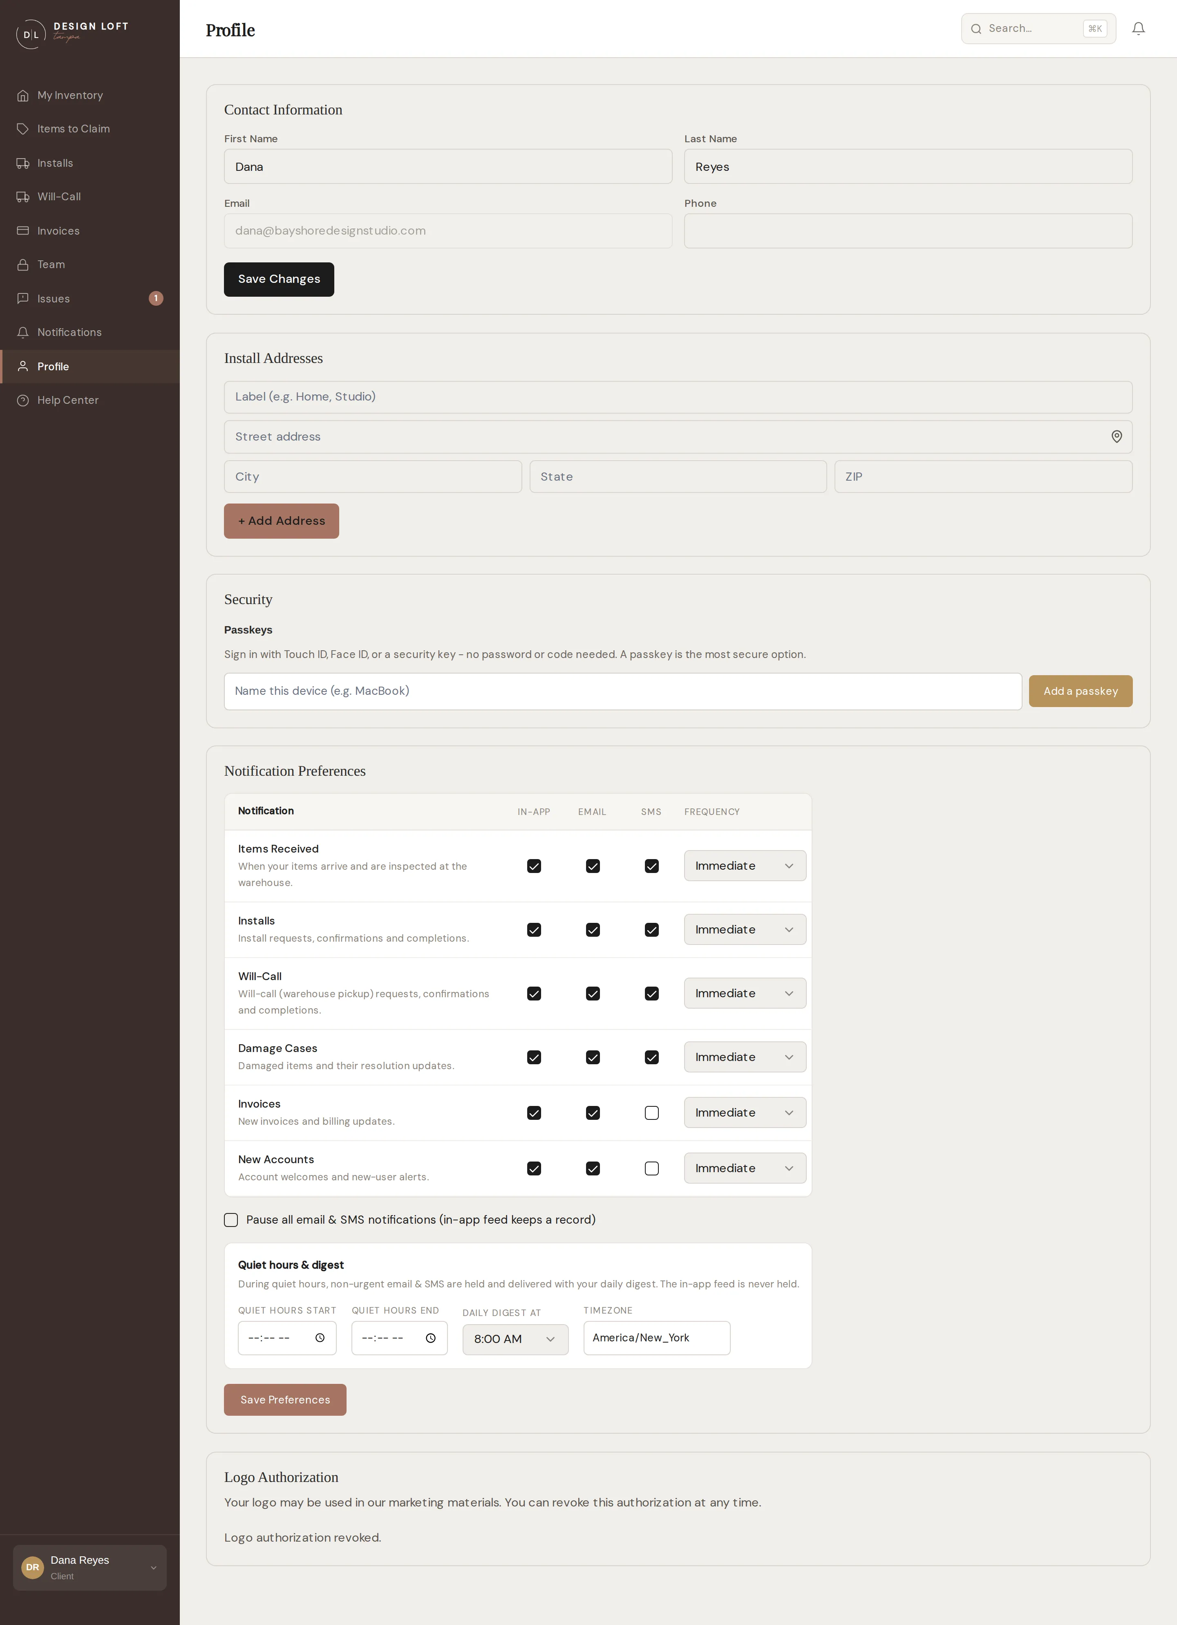
Task: Click the Profile person icon
Action: [x=23, y=366]
